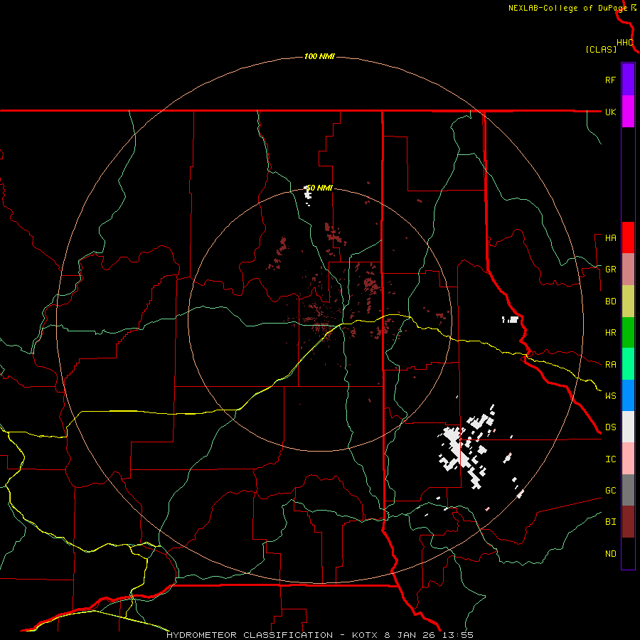Click the NEXLAB-College of DuPage text

click(x=567, y=8)
